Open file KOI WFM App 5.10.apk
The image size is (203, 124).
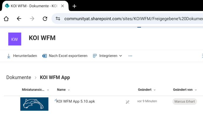[76, 101]
